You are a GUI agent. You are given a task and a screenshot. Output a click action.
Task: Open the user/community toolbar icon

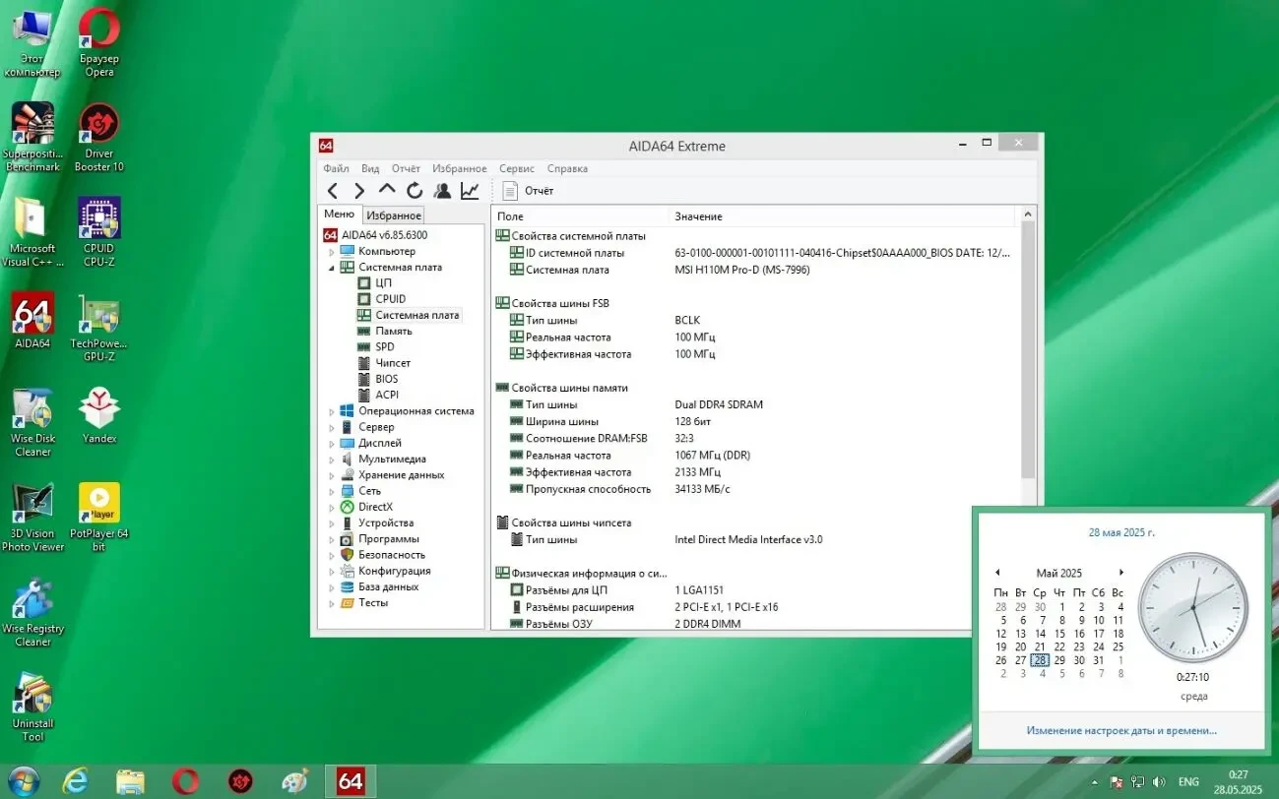pyautogui.click(x=441, y=190)
